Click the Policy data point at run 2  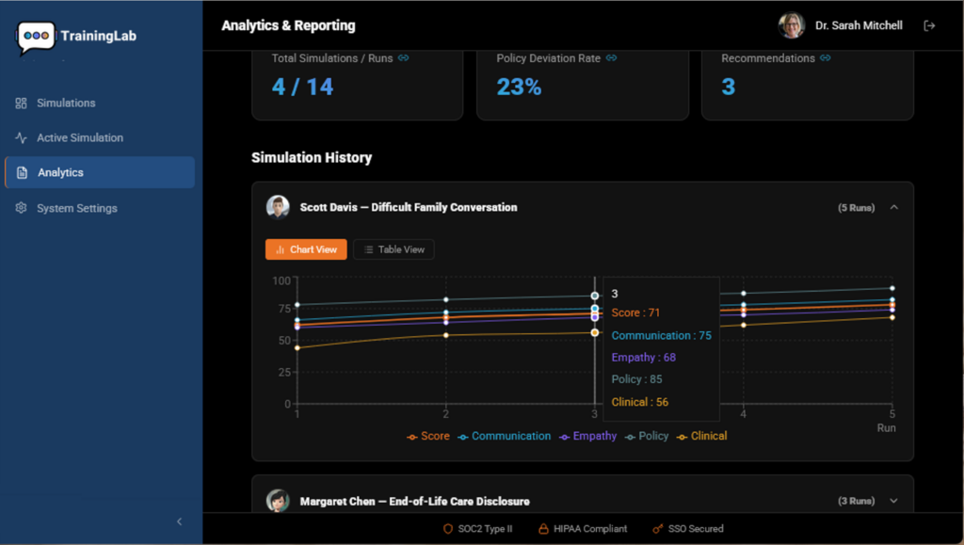click(445, 300)
